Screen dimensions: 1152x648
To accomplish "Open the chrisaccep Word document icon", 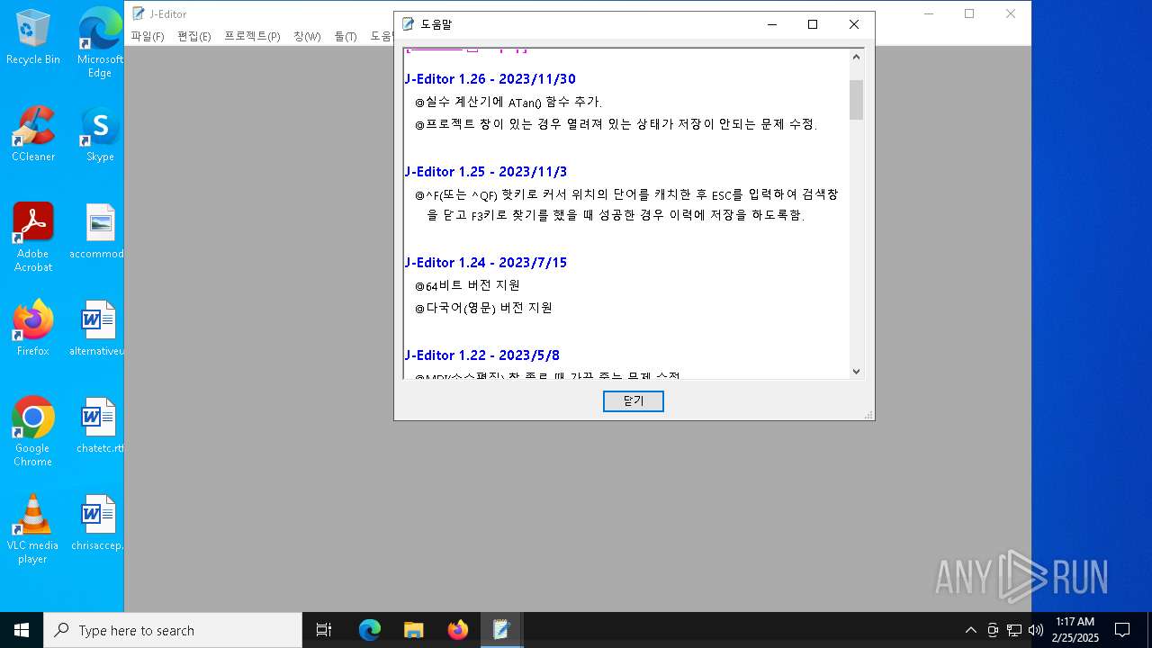I will click(x=100, y=523).
